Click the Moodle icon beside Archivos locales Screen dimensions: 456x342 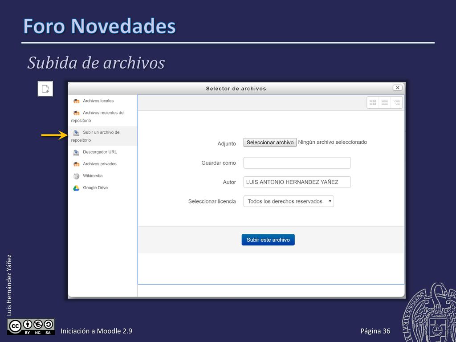click(76, 101)
